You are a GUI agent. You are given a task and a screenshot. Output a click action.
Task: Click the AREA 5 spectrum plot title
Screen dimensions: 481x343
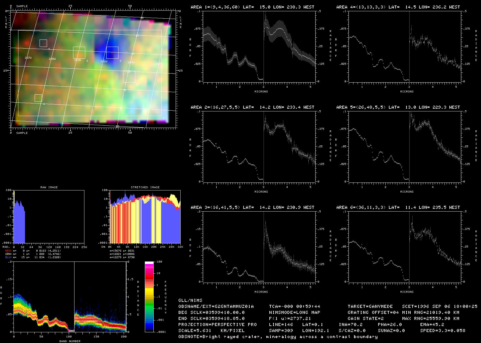tap(398, 107)
